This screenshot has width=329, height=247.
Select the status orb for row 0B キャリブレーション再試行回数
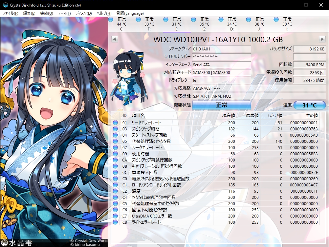(115, 166)
